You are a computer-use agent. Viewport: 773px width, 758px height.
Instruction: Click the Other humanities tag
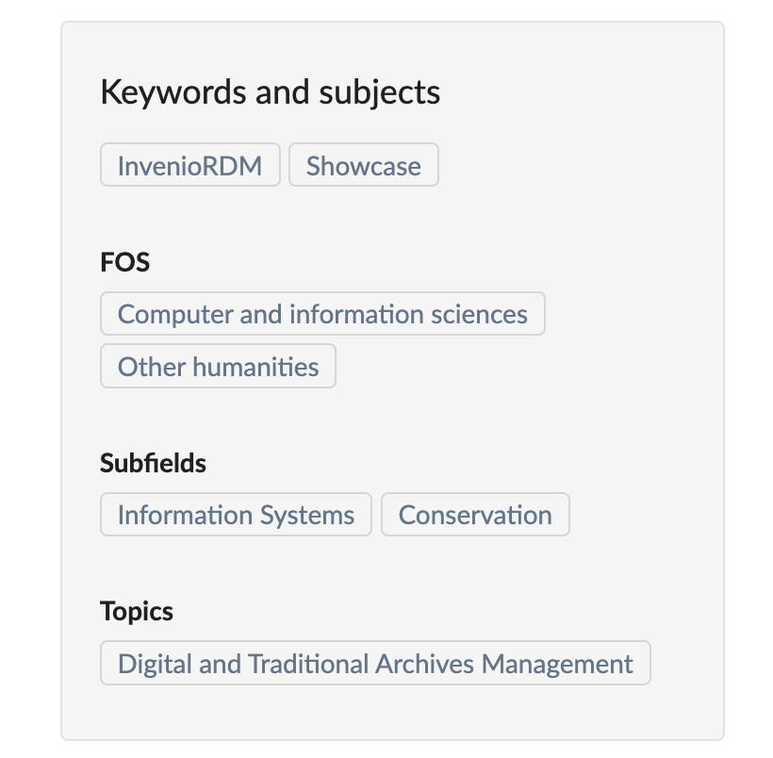[x=218, y=366]
